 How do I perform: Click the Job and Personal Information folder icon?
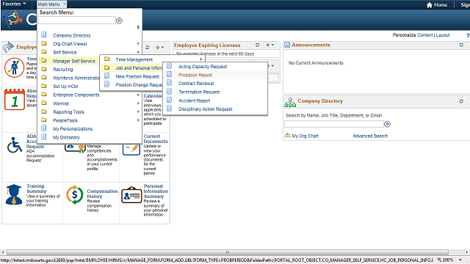106,67
